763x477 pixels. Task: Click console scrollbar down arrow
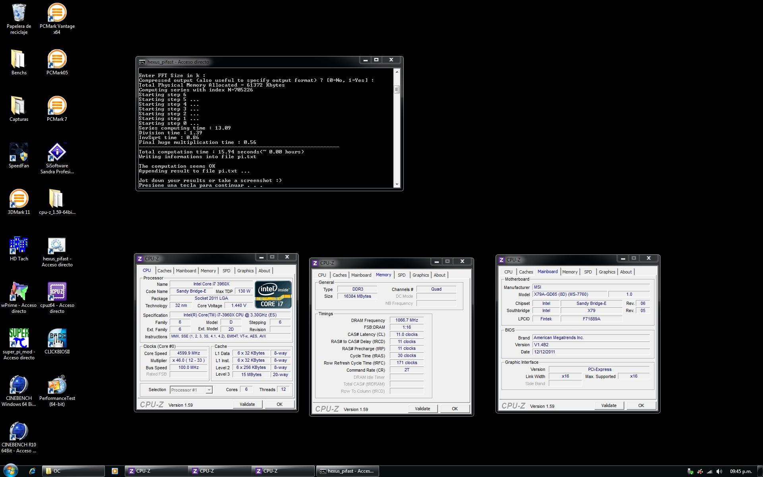[x=397, y=184]
